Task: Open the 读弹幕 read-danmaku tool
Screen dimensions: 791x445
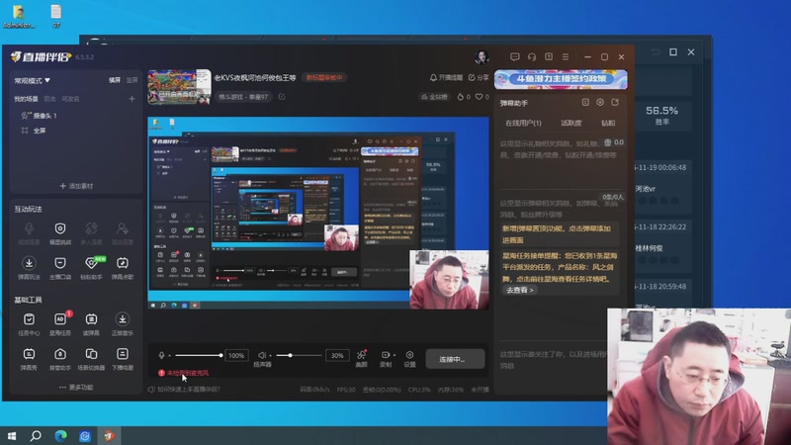Action: 91,318
